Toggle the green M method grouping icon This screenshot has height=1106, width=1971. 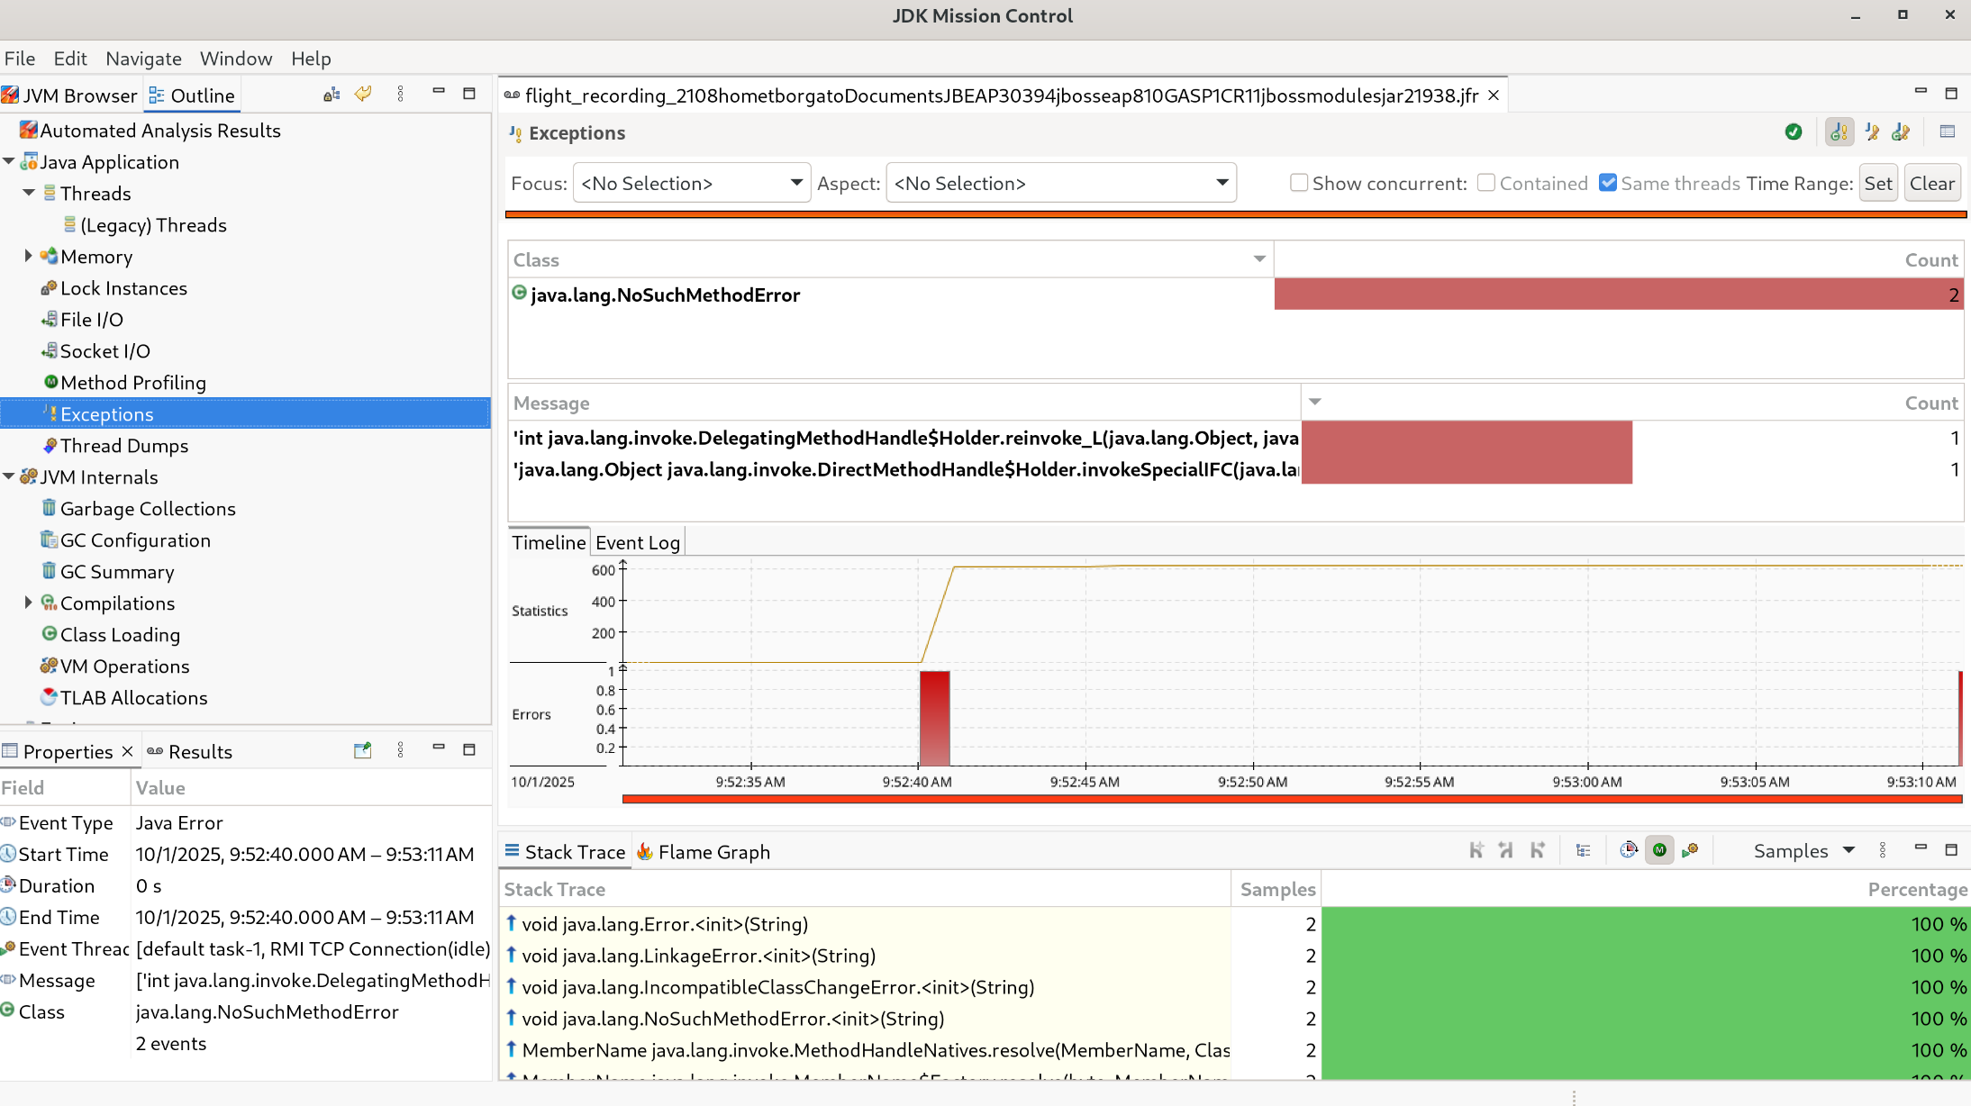pos(1658,850)
